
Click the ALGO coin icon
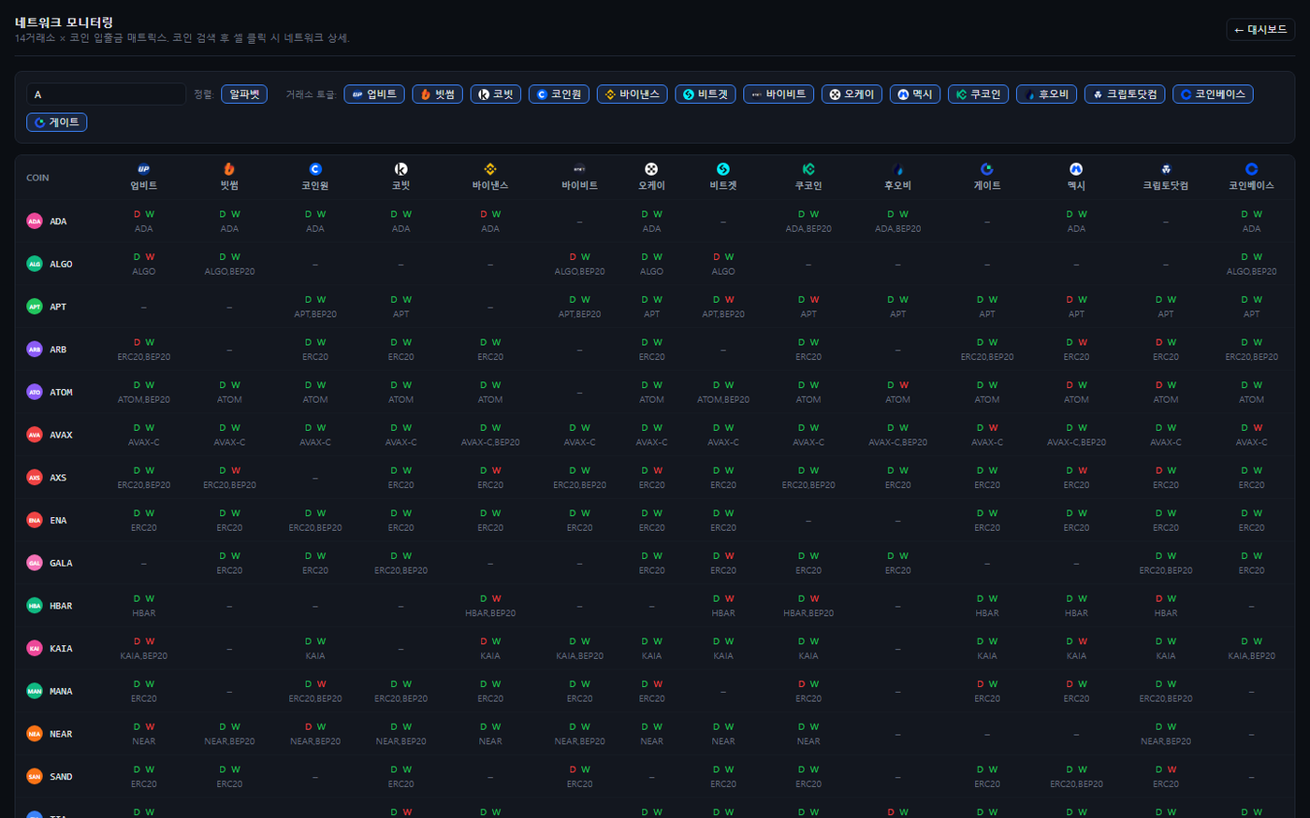(x=35, y=265)
